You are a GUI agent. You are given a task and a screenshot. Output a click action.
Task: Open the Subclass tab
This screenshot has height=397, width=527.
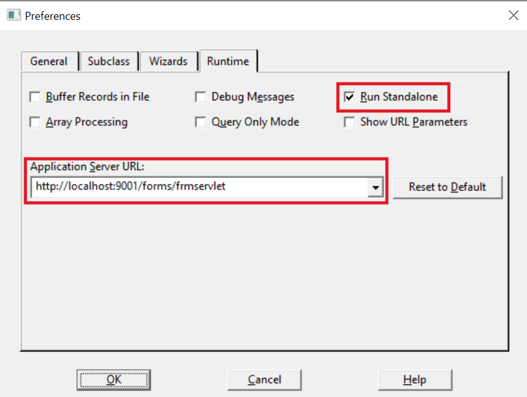(108, 61)
